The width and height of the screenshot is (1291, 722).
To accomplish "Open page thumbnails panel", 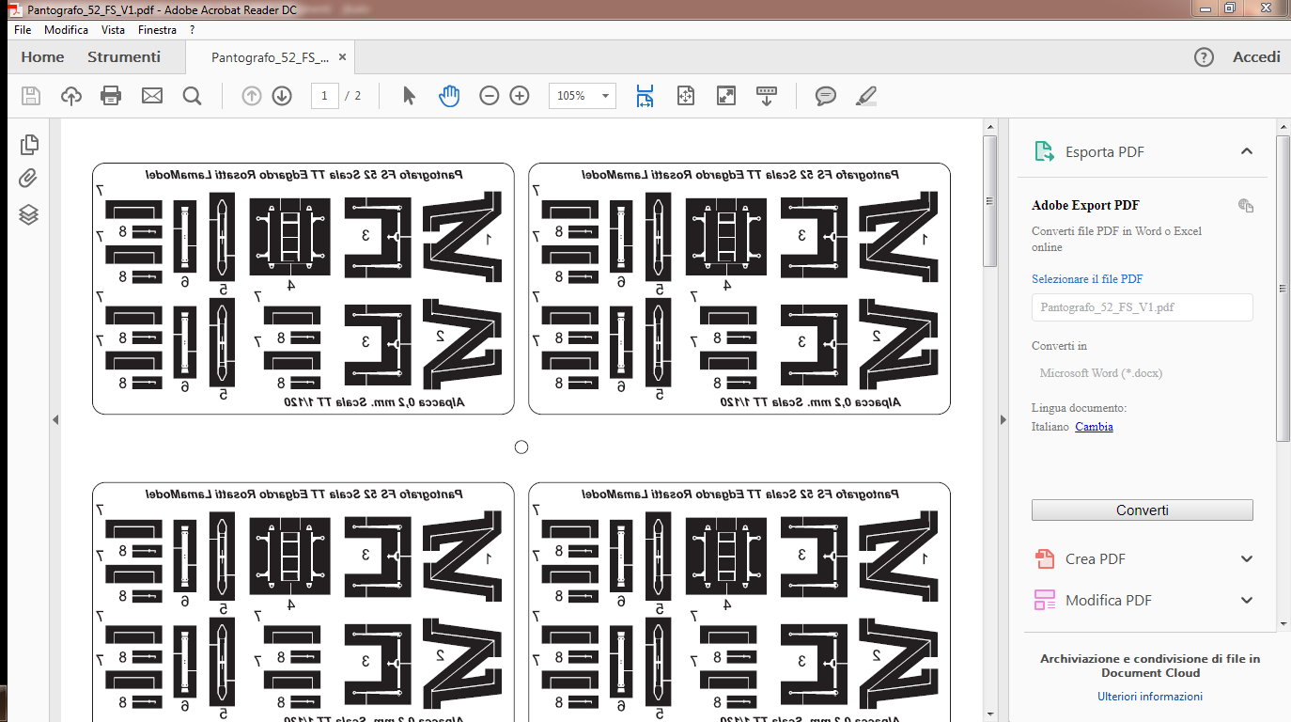I will (x=29, y=144).
